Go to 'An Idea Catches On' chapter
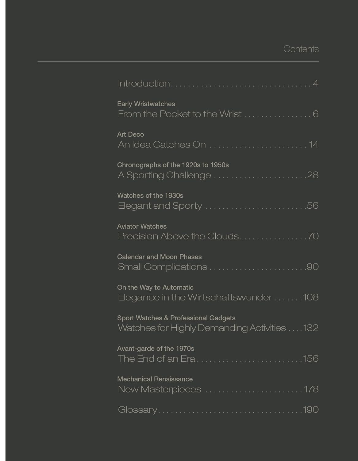Viewport: 358px width, 461px height. coord(162,144)
